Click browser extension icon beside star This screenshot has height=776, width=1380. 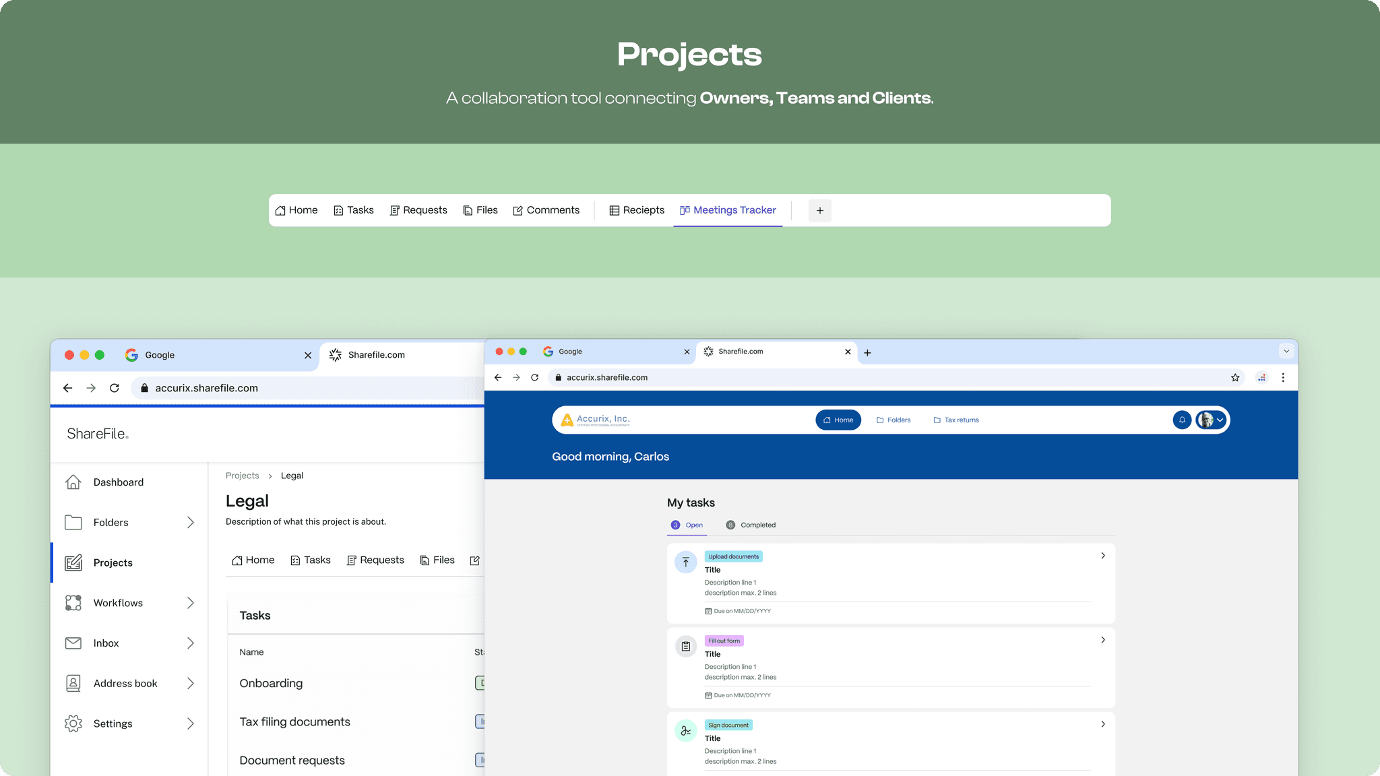pyautogui.click(x=1261, y=378)
